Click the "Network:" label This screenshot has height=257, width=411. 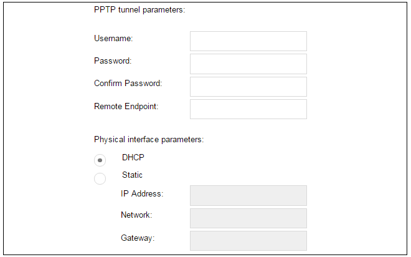pos(137,215)
